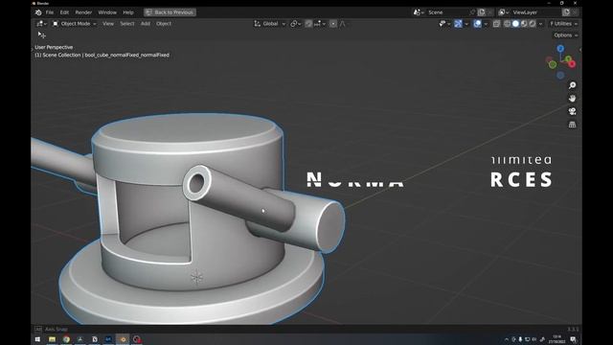Open the F Utilities dropdown
Screen dimensions: 613x345
(563, 24)
